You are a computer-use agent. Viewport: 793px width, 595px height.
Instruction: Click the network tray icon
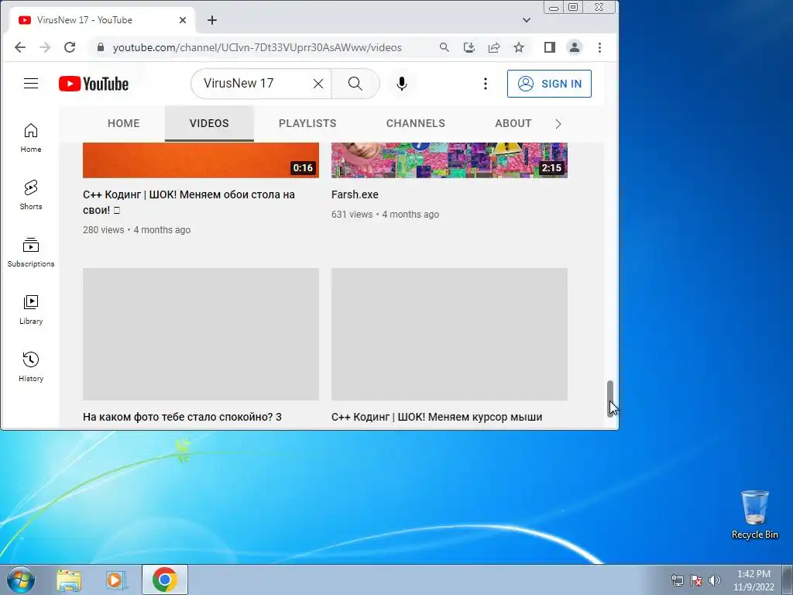[x=677, y=580]
